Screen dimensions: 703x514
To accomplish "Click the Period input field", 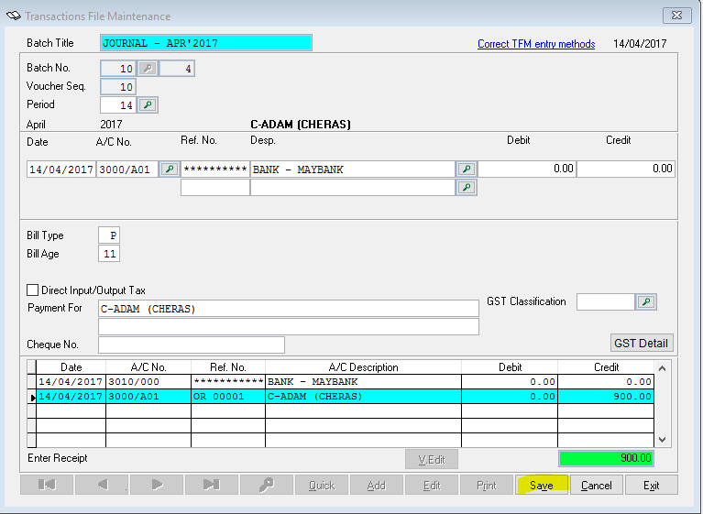I will [x=118, y=105].
